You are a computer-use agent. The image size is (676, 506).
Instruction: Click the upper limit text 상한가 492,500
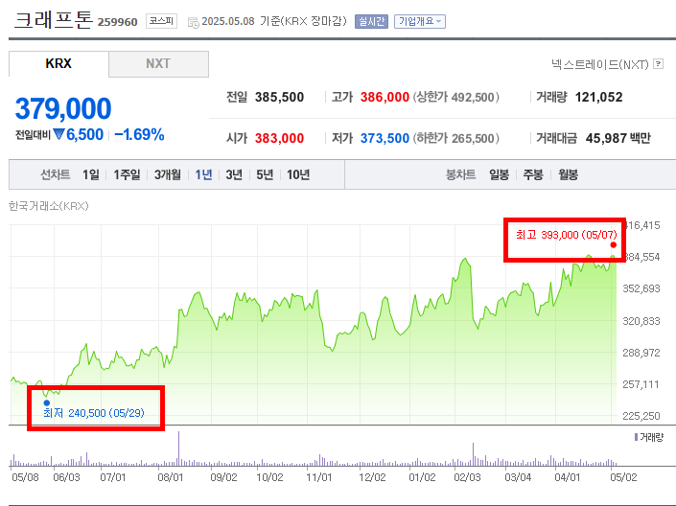[x=456, y=97]
